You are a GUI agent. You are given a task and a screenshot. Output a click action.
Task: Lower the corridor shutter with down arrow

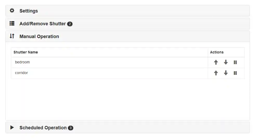click(x=226, y=73)
